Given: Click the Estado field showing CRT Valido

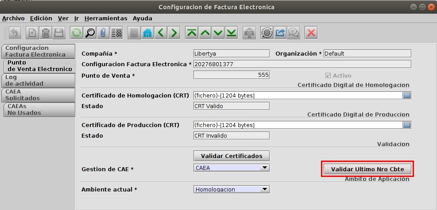Looking at the screenshot, I should pos(231,106).
